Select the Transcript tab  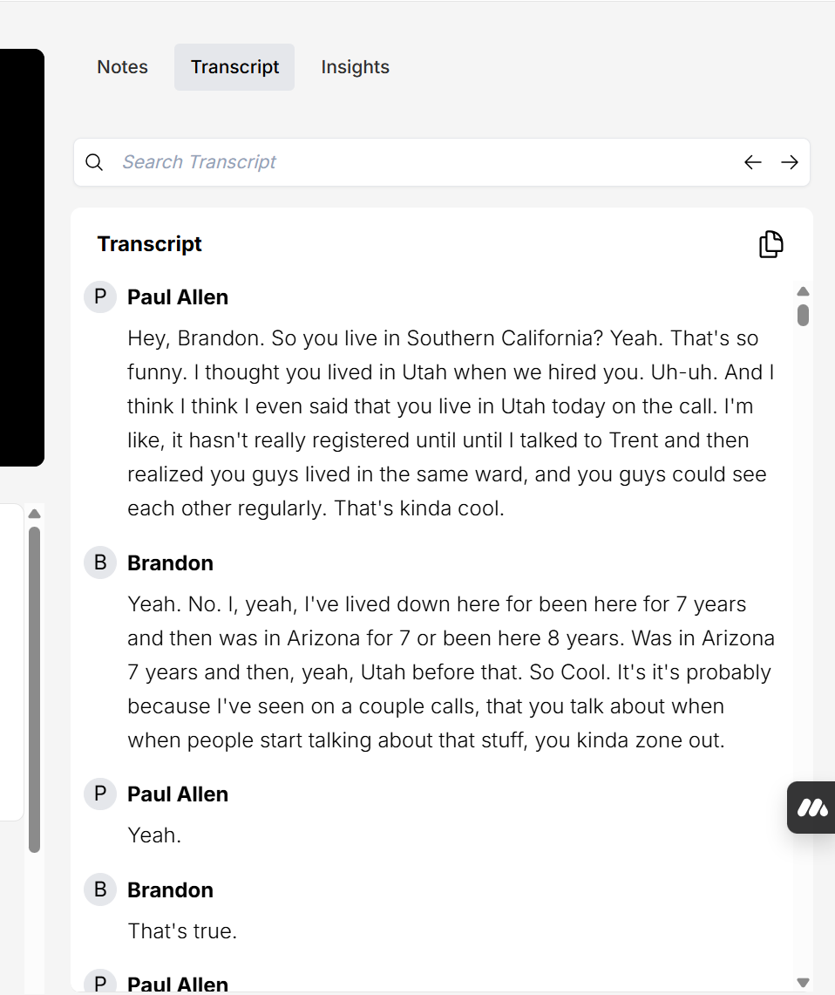234,67
